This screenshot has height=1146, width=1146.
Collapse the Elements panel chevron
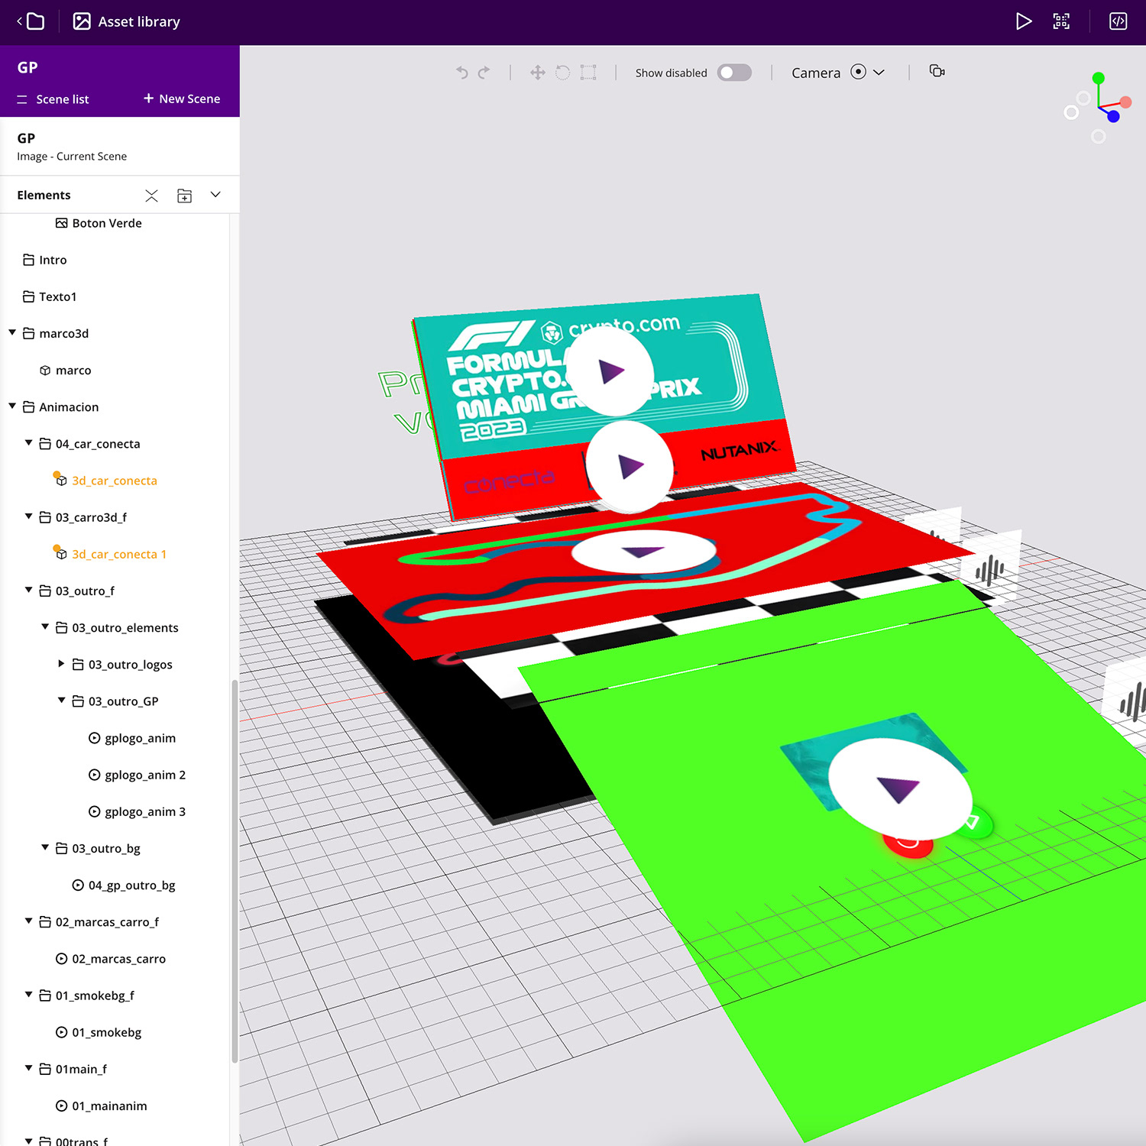[x=215, y=195]
